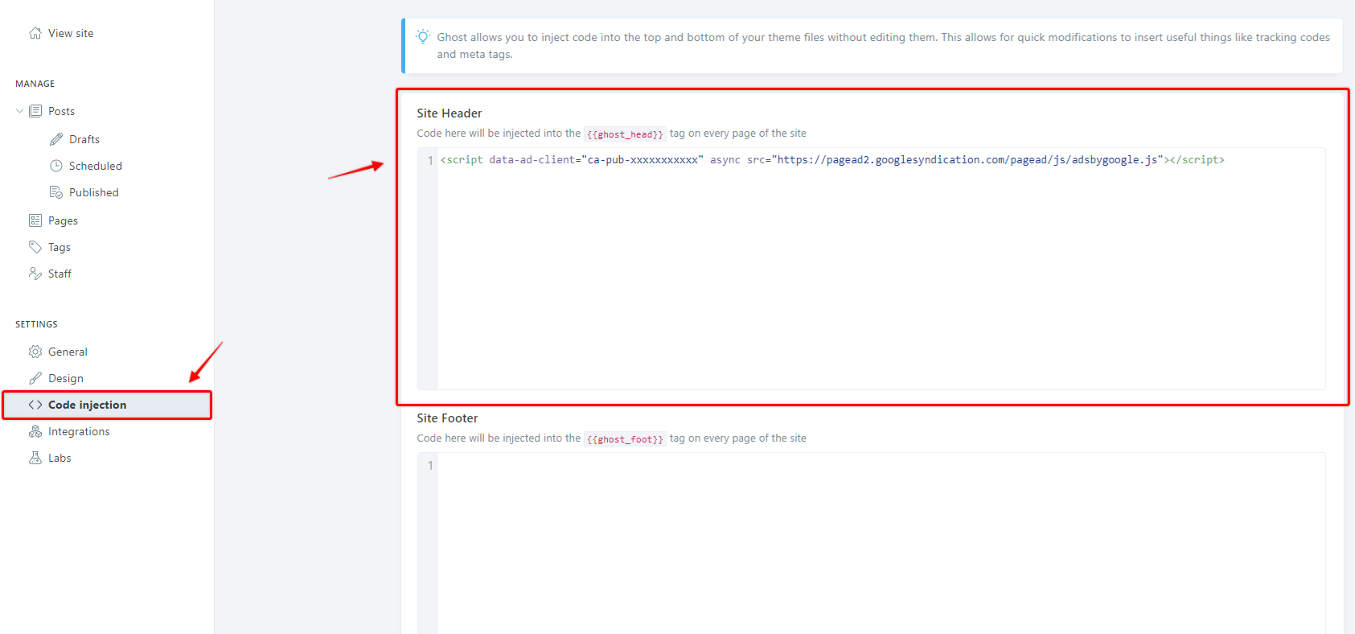This screenshot has width=1355, height=634.
Task: Open Integrations settings
Action: tap(79, 431)
